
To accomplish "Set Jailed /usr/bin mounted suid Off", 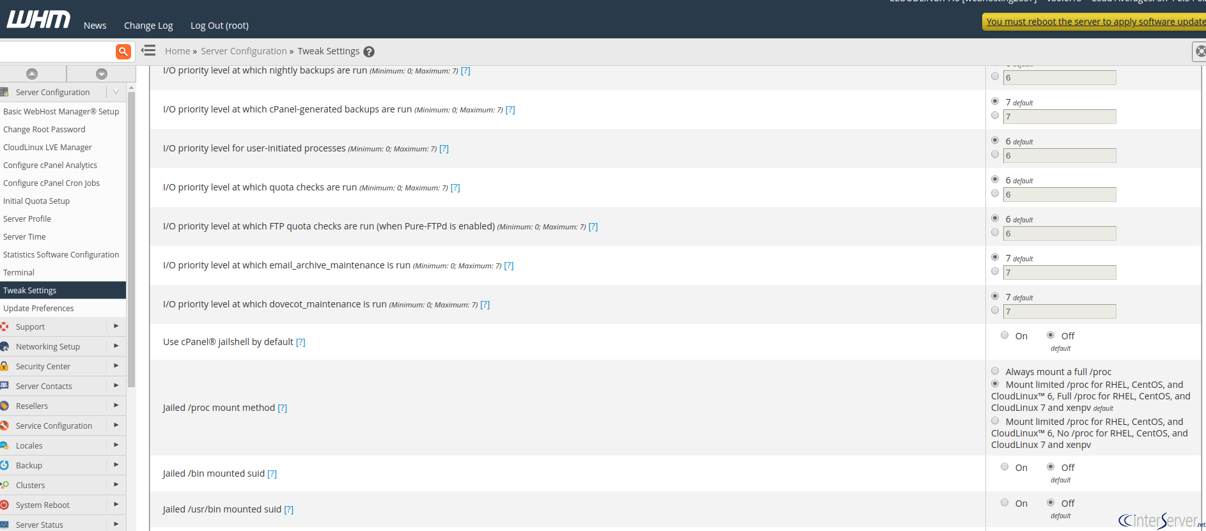I will pos(1051,503).
